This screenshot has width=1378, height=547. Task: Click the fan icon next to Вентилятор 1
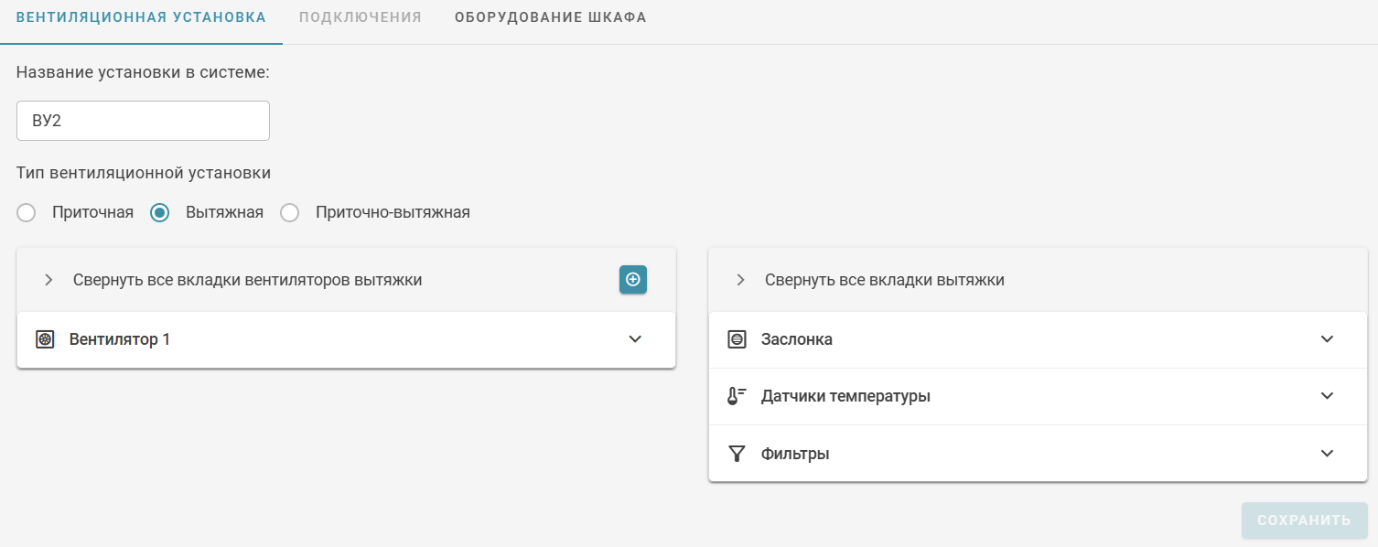tap(44, 338)
